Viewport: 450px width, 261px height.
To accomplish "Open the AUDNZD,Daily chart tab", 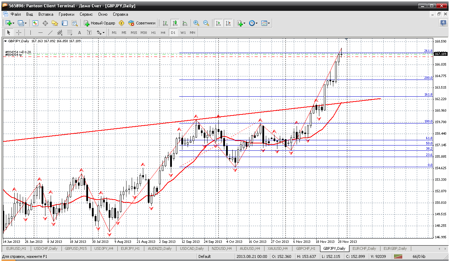I will click(160, 248).
